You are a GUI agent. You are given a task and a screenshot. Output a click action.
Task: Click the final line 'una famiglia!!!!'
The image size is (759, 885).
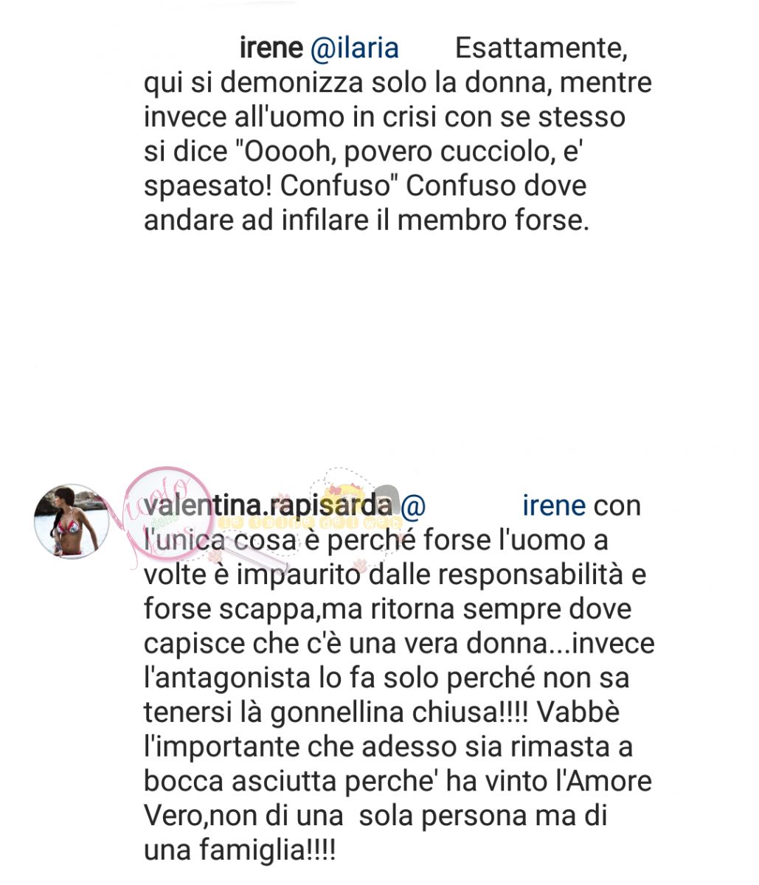tap(240, 850)
